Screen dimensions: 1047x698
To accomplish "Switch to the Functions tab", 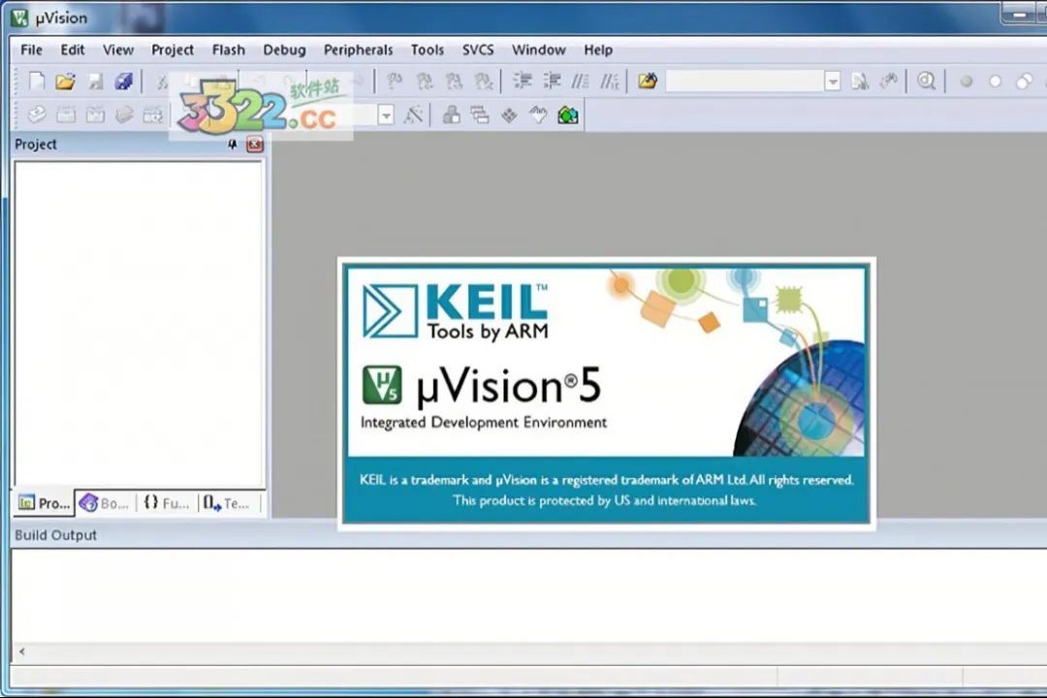I will pos(167,503).
